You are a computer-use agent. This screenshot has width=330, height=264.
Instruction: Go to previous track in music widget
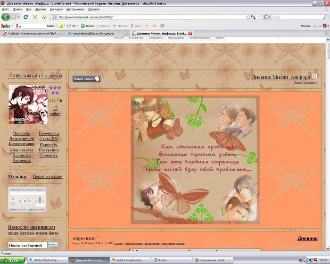[20, 201]
